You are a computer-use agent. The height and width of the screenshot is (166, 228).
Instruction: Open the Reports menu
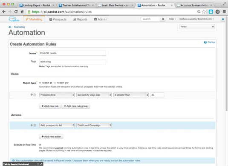point(80,19)
